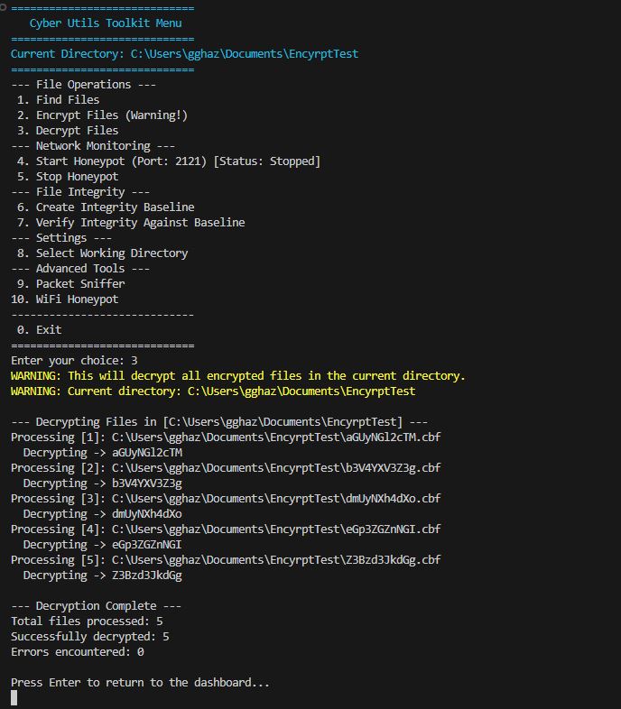
Task: Click 'Decrypting -> dmUyNXh4dXo' line
Action: click(x=103, y=514)
